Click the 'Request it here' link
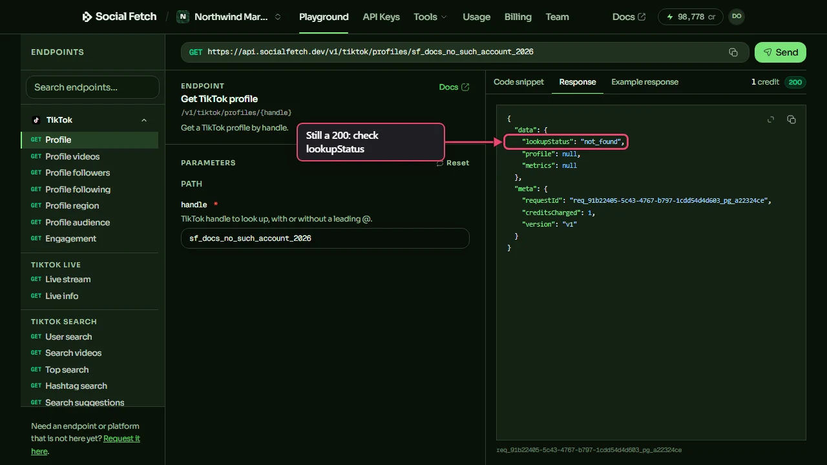827x465 pixels. (x=121, y=439)
